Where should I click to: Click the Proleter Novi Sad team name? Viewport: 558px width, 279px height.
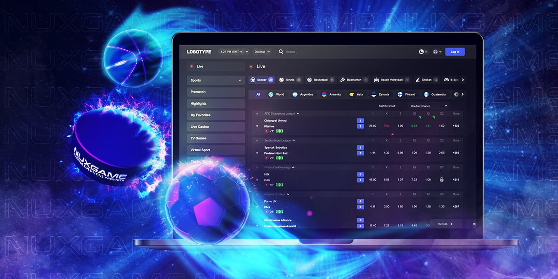(276, 153)
